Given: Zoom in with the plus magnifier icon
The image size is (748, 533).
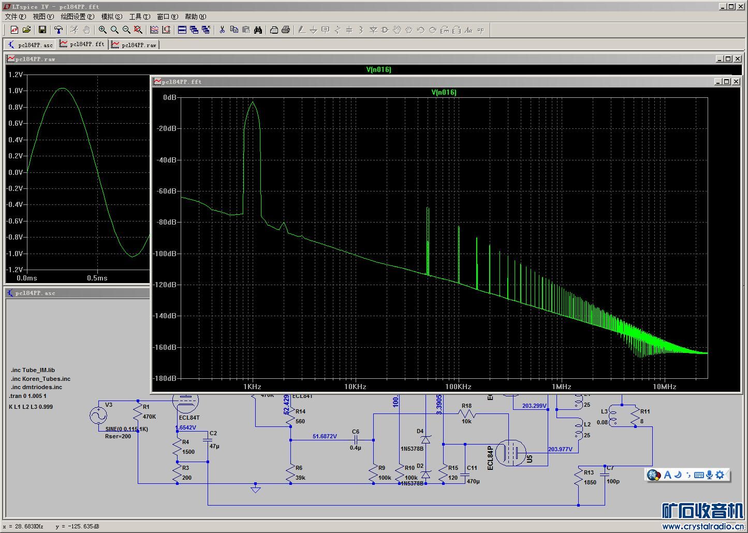Looking at the screenshot, I should [x=102, y=30].
